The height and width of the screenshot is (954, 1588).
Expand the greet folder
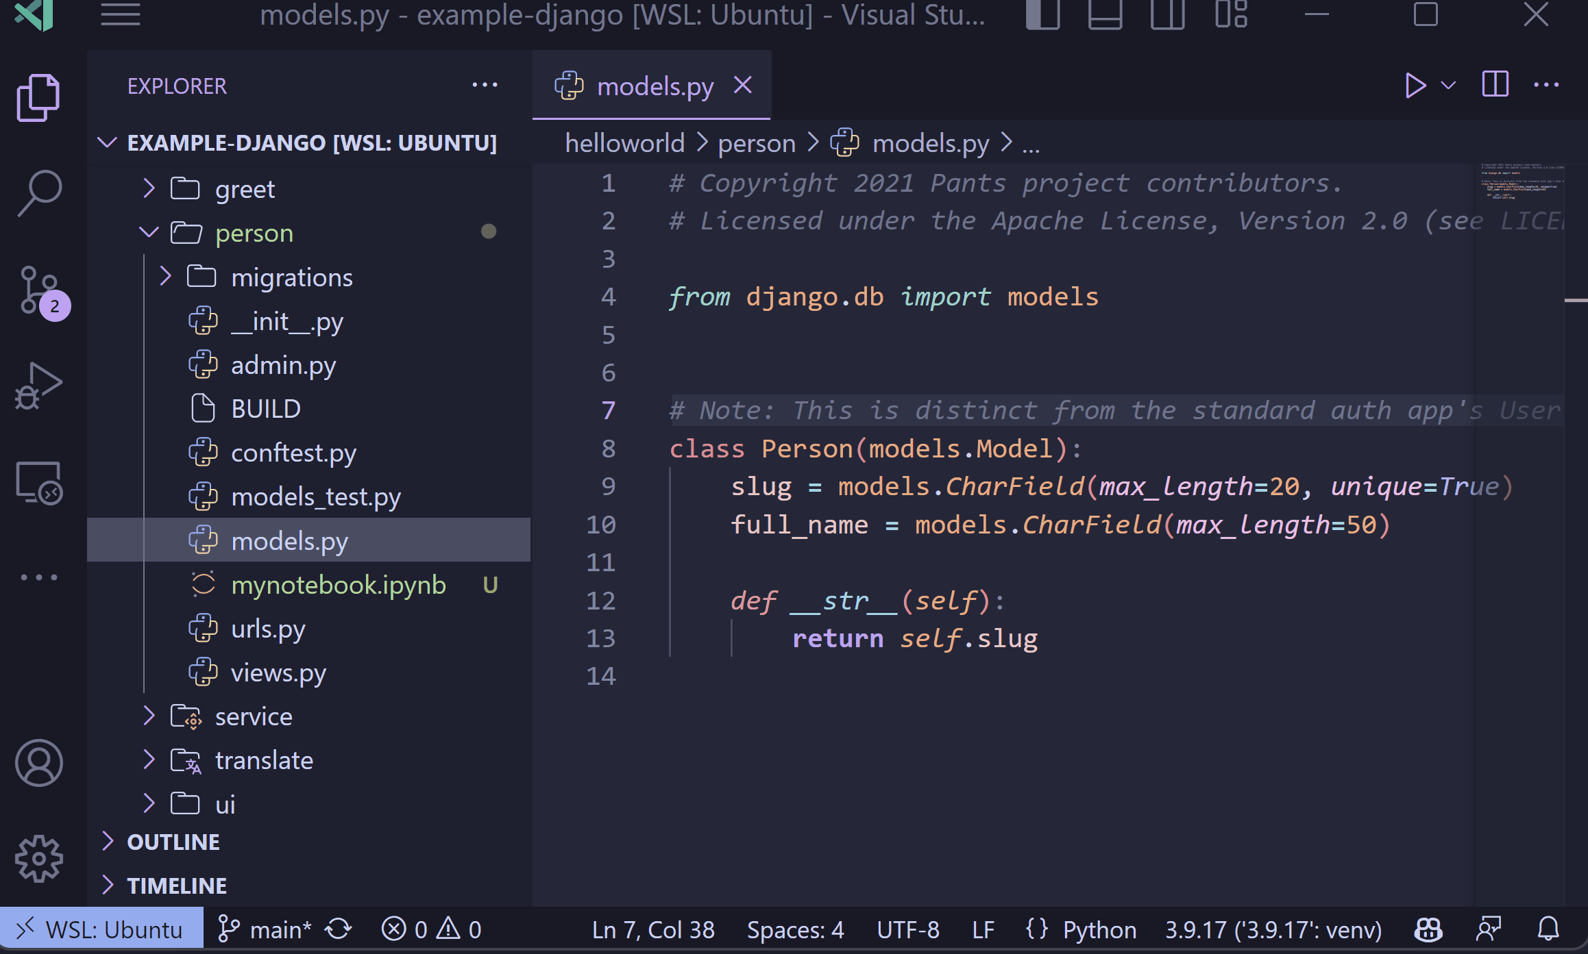308,189
